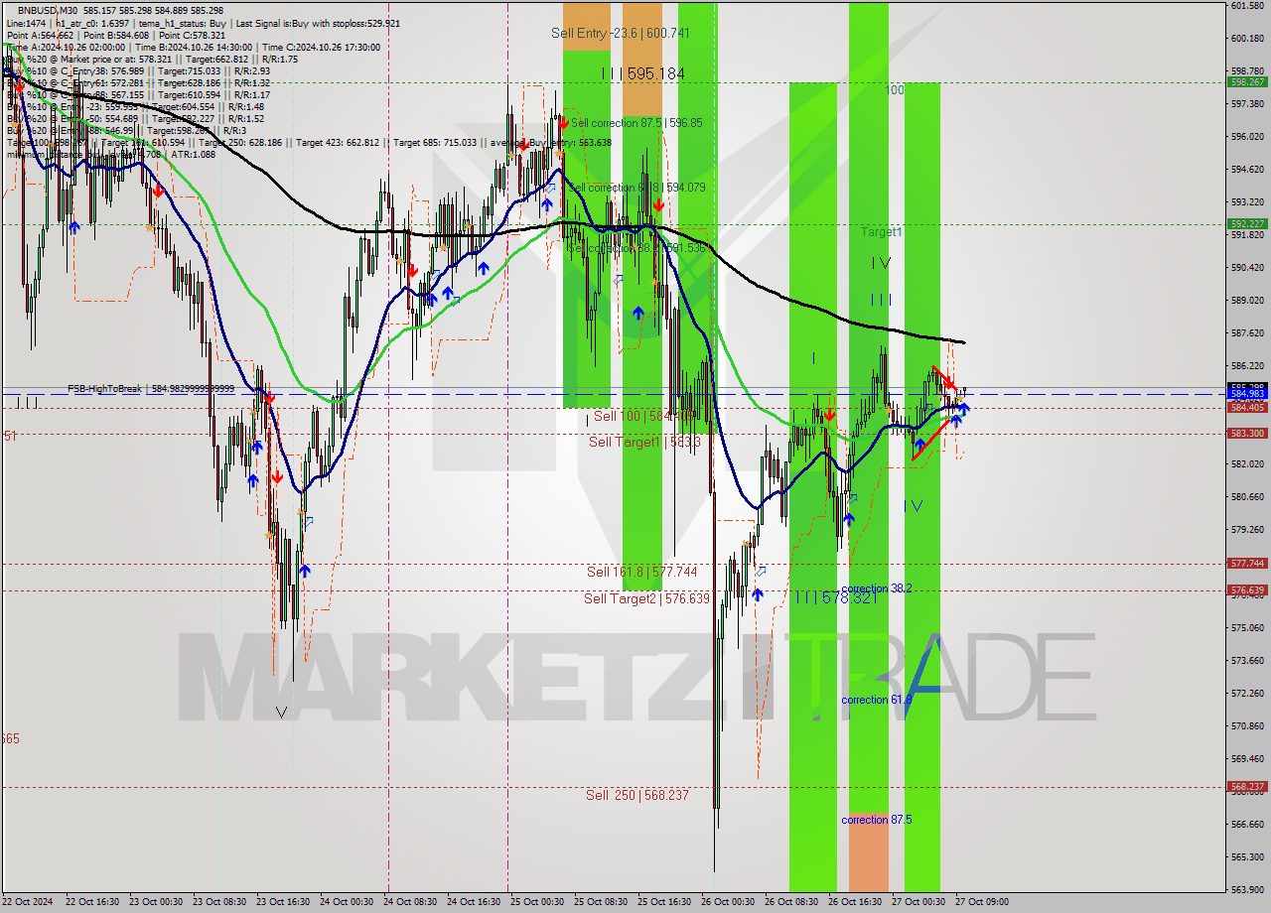Select the '25 Oct 00:30' time axis label
The height and width of the screenshot is (913, 1271).
pos(537,902)
